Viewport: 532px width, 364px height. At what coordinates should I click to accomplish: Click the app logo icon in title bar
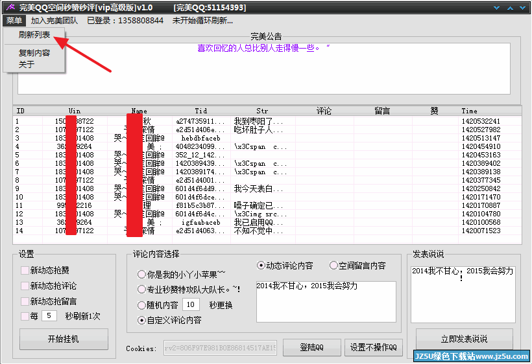pos(10,7)
